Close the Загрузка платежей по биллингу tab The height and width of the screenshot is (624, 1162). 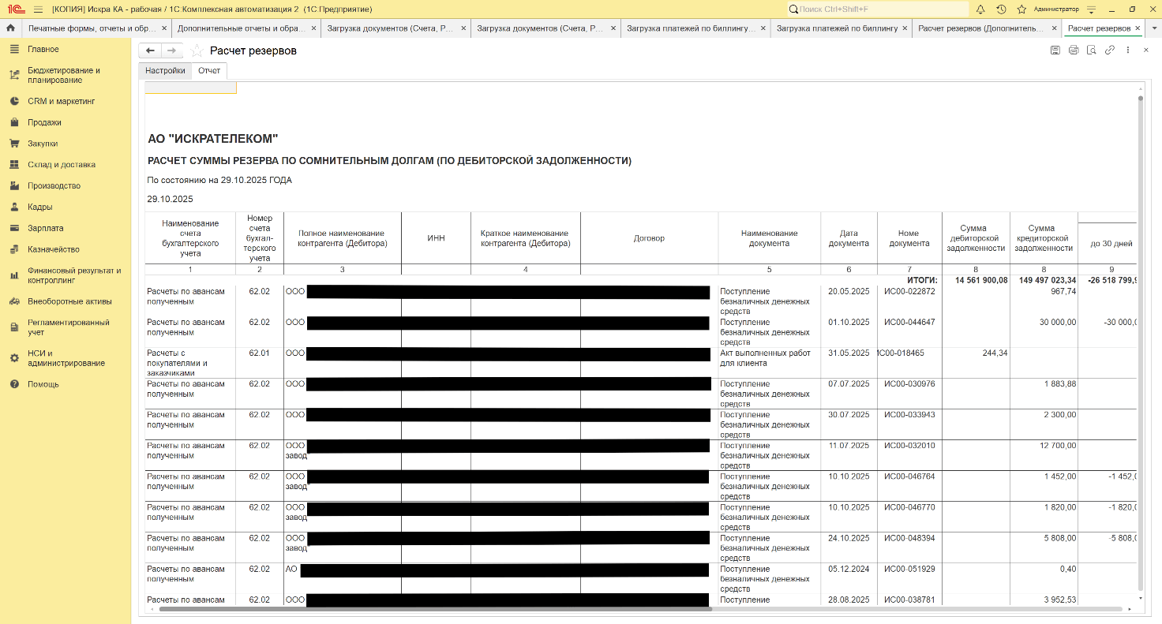point(905,28)
